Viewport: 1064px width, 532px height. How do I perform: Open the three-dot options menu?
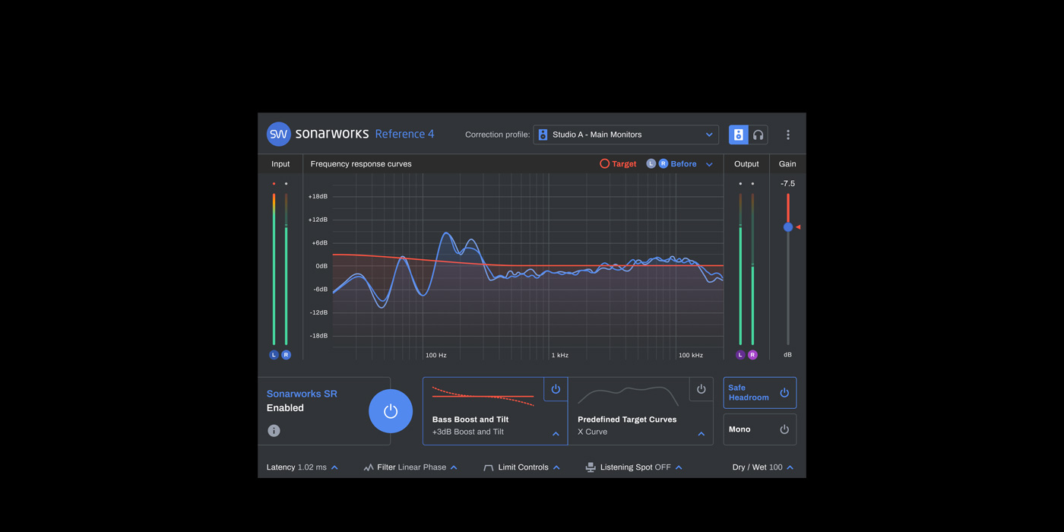point(788,135)
